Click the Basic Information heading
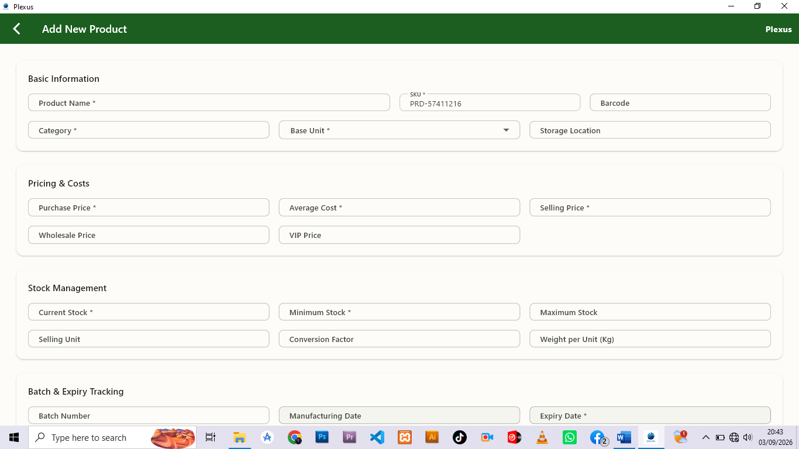This screenshot has height=449, width=799. [x=64, y=78]
